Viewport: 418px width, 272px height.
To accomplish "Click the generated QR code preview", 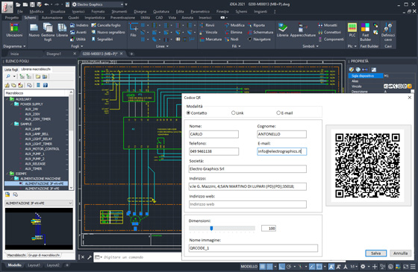I will click(x=367, y=165).
